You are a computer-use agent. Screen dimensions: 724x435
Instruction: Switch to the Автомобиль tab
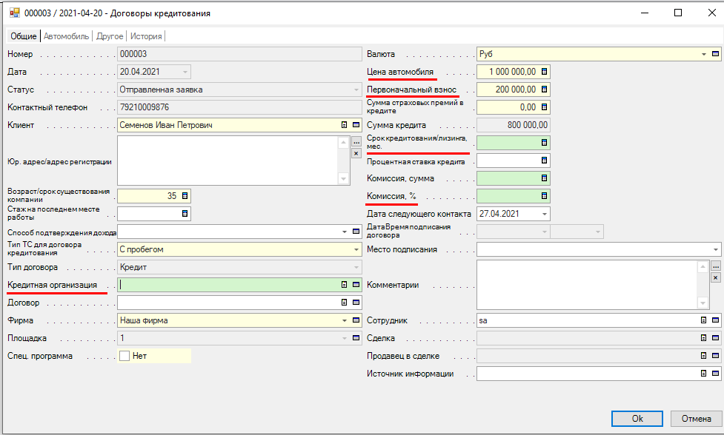[x=66, y=36]
